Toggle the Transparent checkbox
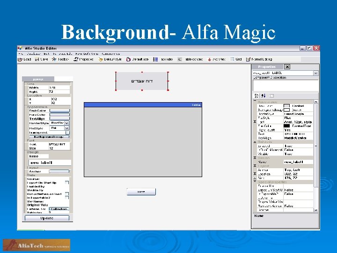This screenshot has width=337, height=253. pyautogui.click(x=67, y=133)
